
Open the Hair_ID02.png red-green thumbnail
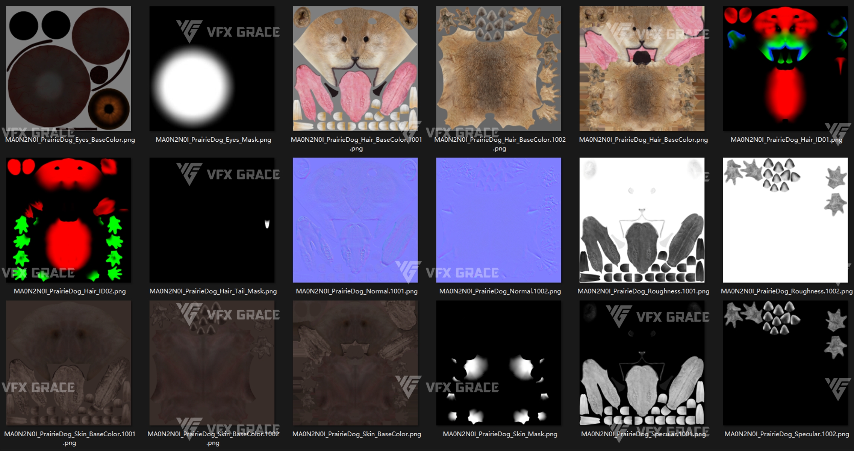(68, 220)
